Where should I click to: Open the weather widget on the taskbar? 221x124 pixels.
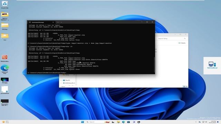coord(6,122)
